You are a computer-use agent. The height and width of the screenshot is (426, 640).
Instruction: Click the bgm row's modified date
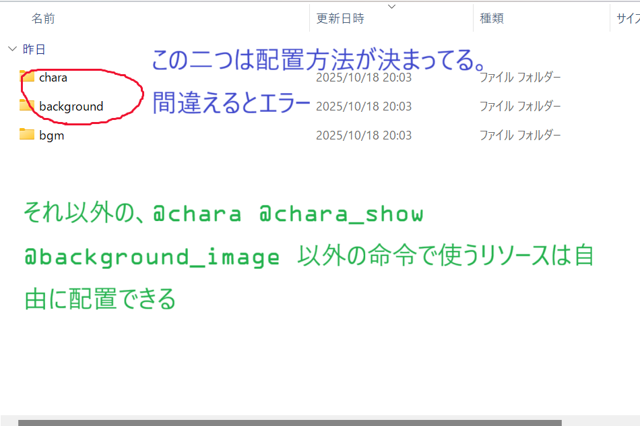point(364,135)
